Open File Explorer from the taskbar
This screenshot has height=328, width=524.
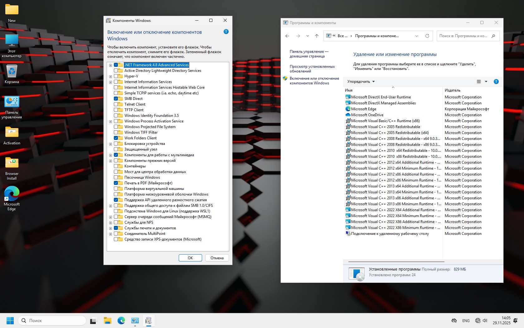108,321
